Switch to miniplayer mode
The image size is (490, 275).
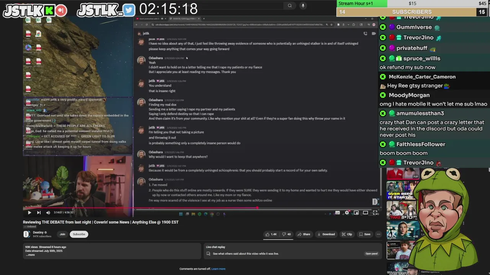pyautogui.click(x=356, y=213)
